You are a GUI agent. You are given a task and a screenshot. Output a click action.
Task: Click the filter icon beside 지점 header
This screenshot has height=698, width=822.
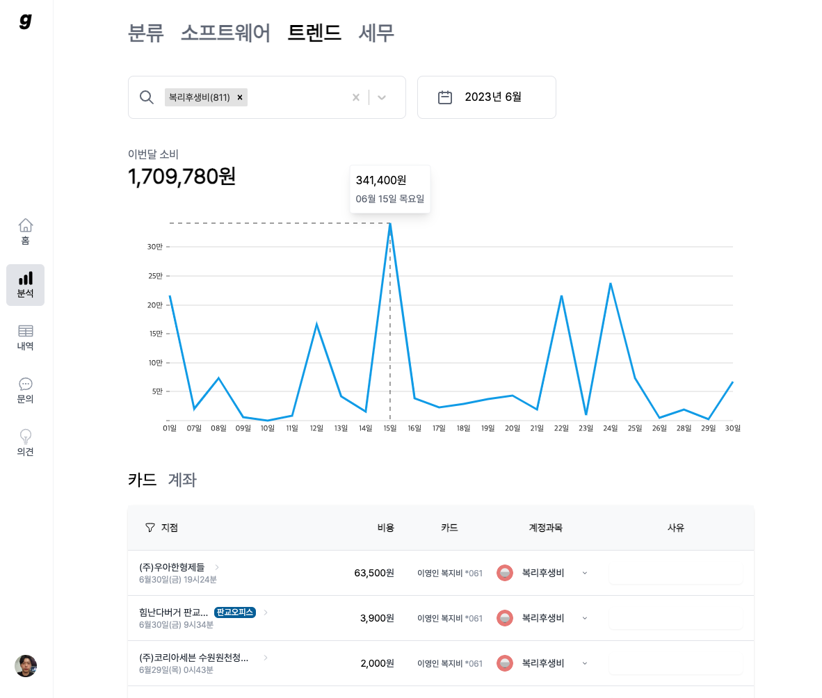[x=150, y=528]
